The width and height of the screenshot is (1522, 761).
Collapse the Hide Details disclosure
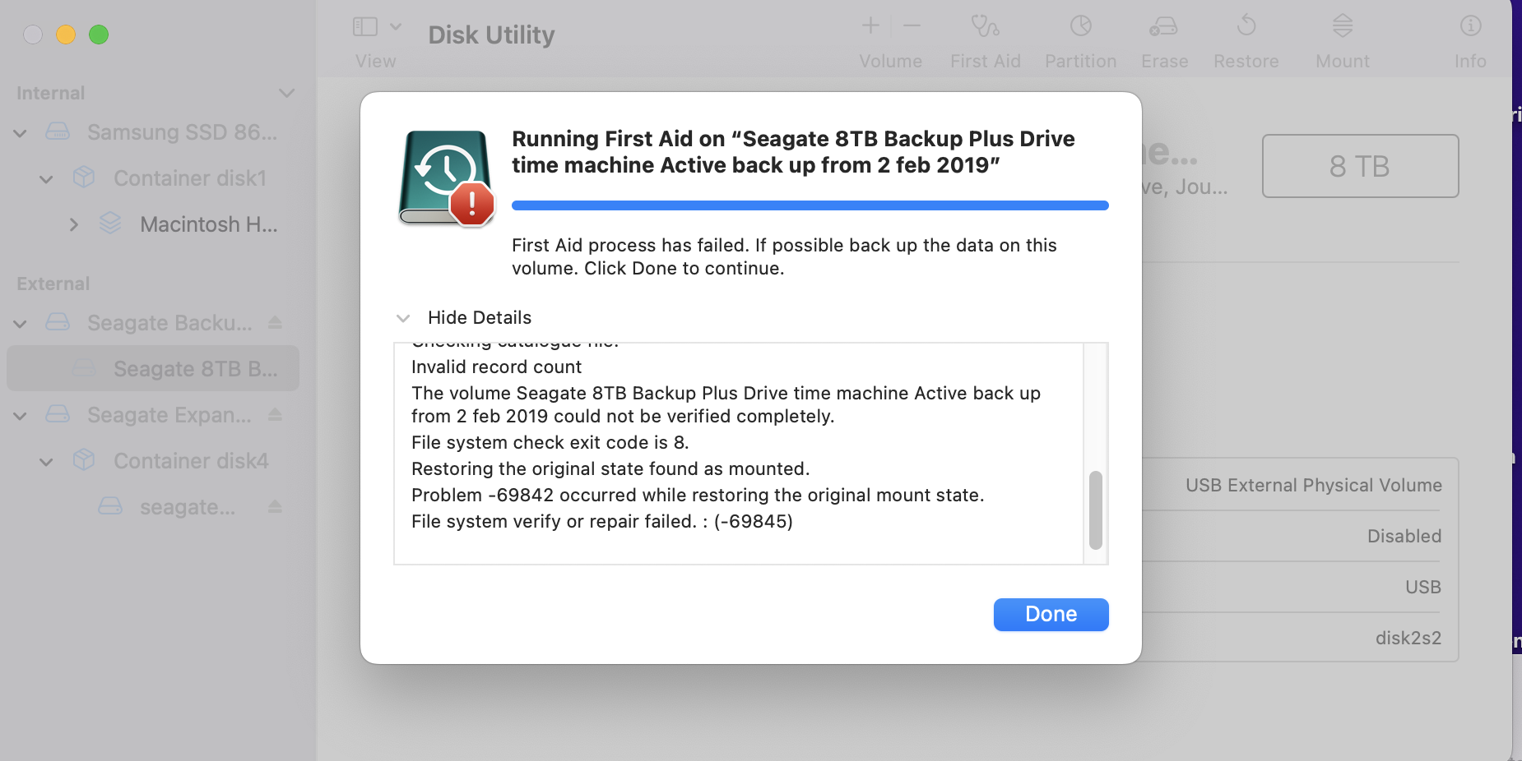click(403, 318)
